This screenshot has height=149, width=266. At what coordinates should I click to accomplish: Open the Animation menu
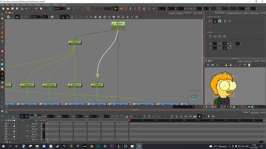[47, 5]
